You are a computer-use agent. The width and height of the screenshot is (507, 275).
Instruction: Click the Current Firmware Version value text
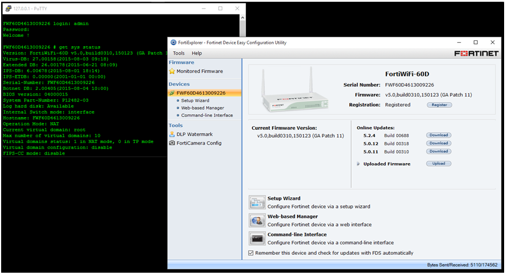pyautogui.click(x=300, y=136)
